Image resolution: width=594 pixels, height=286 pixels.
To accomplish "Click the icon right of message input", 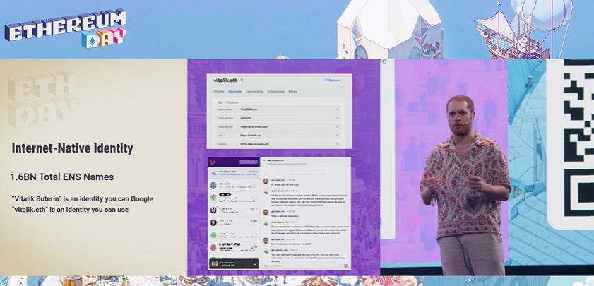I will pos(345,266).
